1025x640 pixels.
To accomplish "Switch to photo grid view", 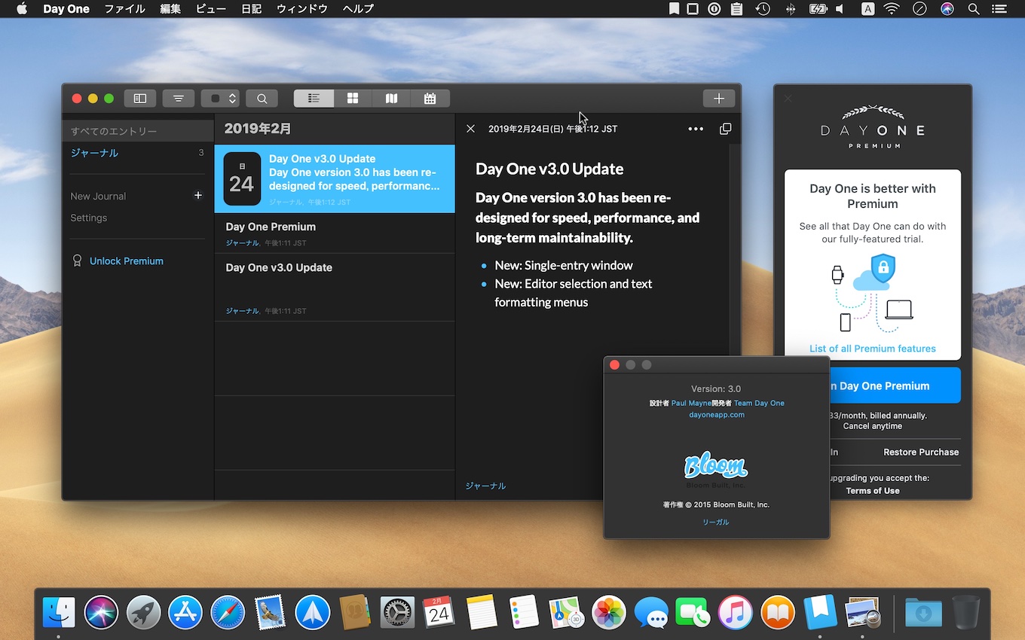I will tap(353, 99).
